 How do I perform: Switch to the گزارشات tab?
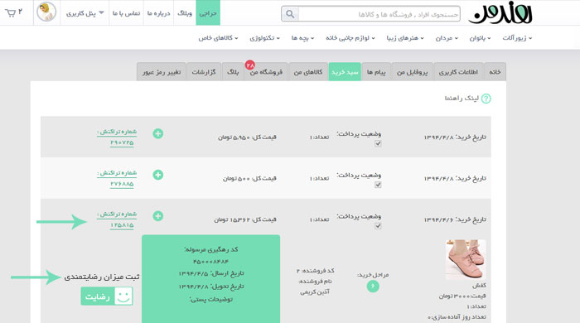[204, 72]
